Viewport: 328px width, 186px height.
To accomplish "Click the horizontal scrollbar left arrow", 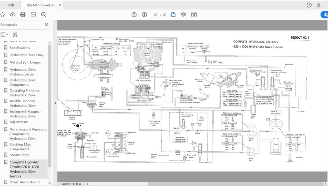I will [87, 184].
